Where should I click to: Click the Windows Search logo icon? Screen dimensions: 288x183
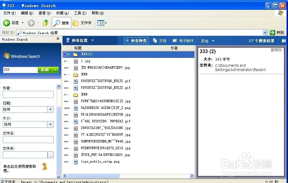(7, 56)
